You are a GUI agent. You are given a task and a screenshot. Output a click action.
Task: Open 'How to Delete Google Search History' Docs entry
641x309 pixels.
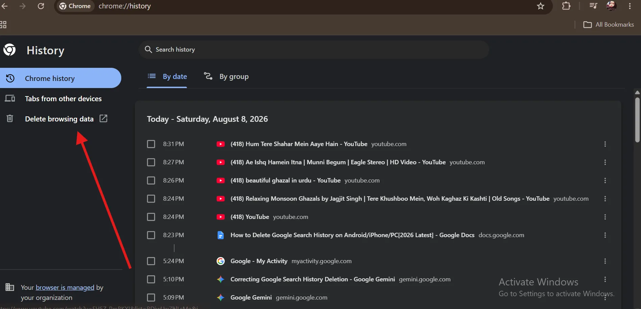point(352,235)
